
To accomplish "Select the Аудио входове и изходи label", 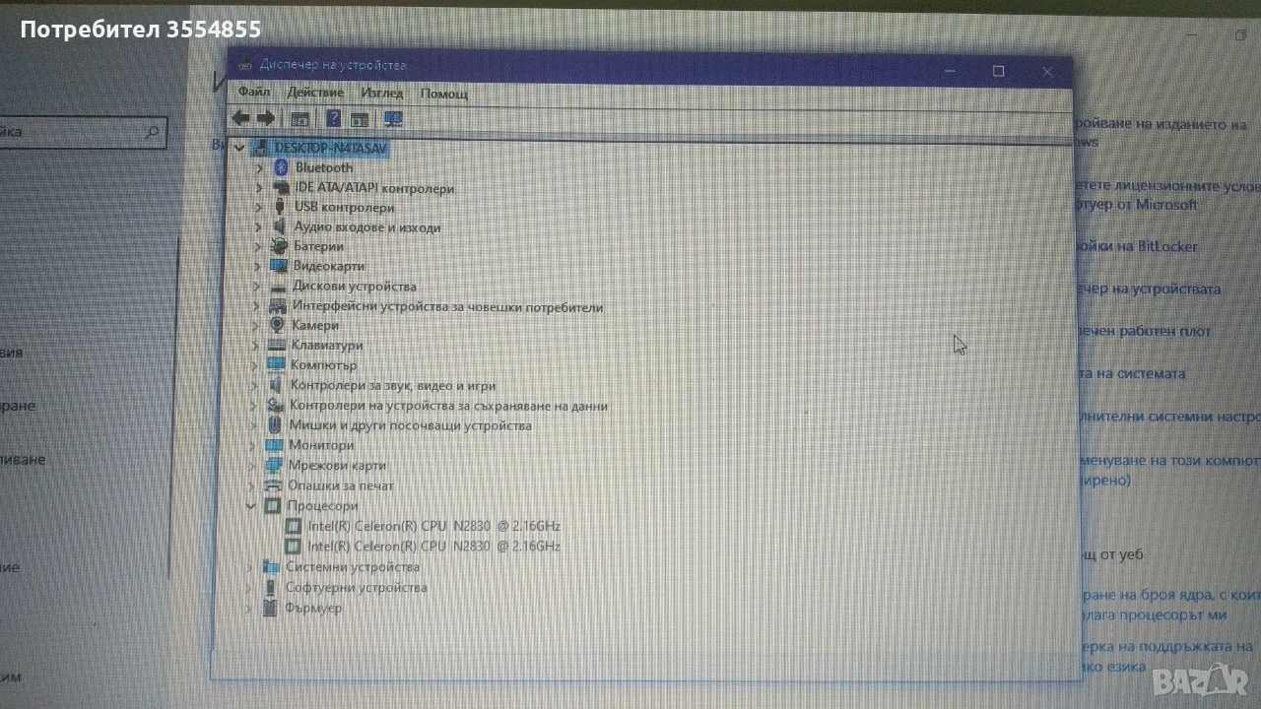I will [367, 227].
